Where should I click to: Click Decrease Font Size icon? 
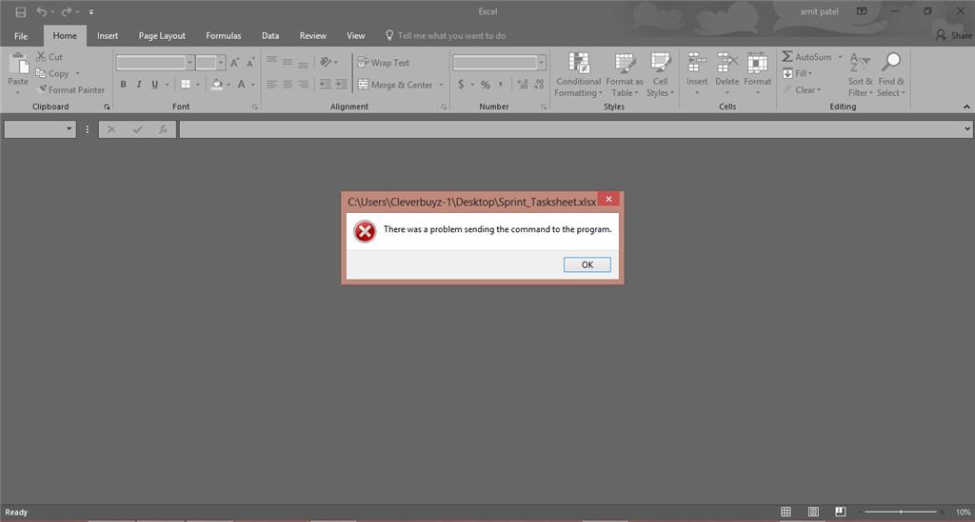point(250,63)
